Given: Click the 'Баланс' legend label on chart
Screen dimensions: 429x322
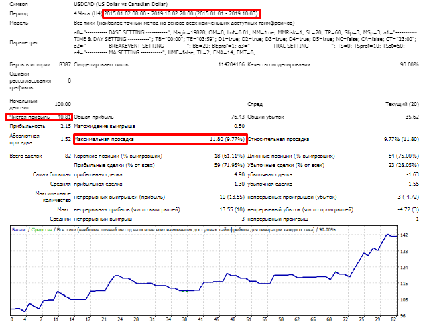Looking at the screenshot, I should pos(19,230).
